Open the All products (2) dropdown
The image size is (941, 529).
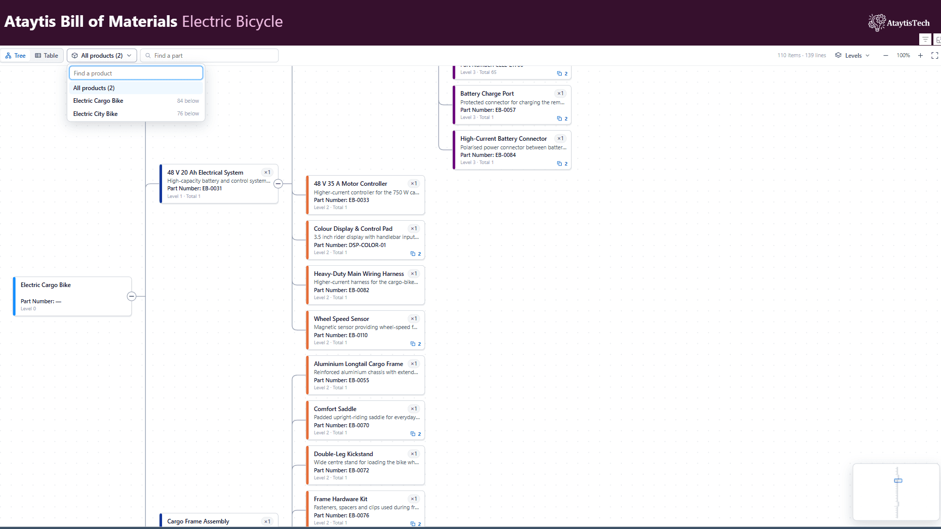coord(102,56)
